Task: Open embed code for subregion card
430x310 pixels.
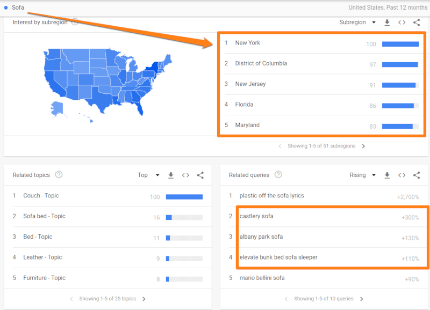Action: coord(402,23)
